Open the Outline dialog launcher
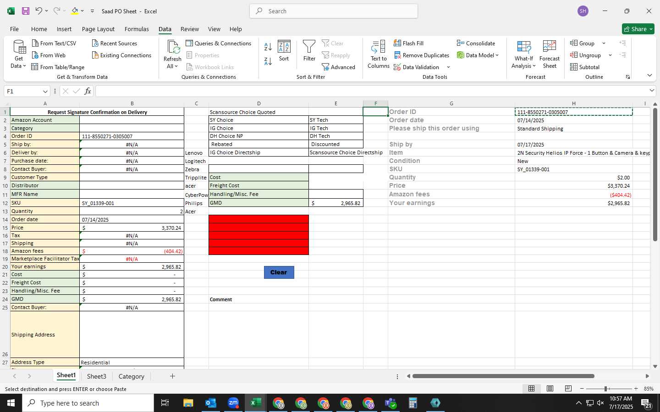Viewport: 660px width, 412px height. [628, 77]
